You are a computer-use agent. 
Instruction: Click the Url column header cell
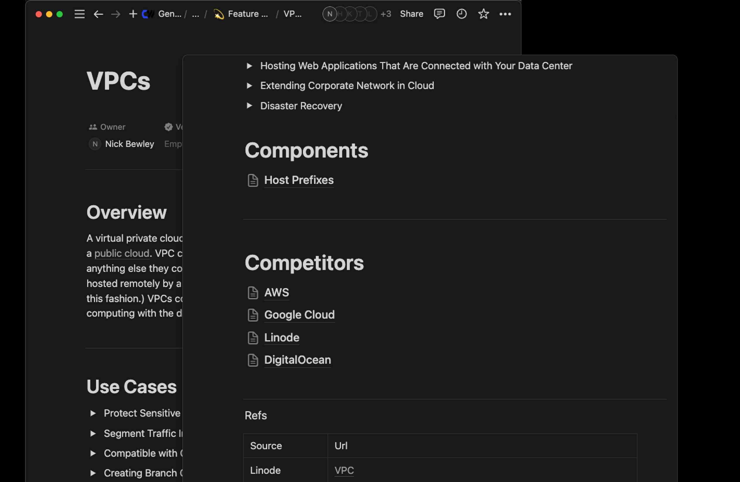point(482,446)
